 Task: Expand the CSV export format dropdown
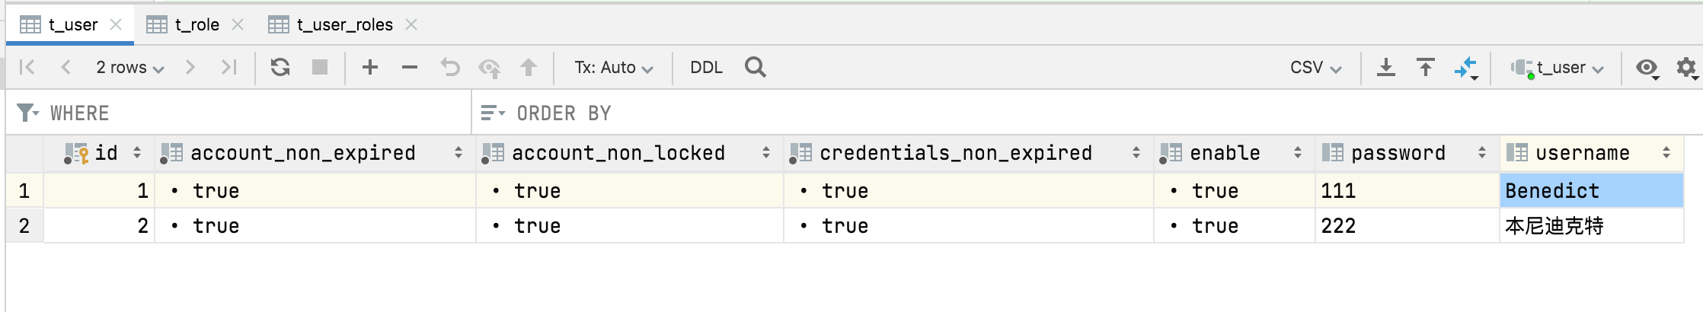[1315, 68]
